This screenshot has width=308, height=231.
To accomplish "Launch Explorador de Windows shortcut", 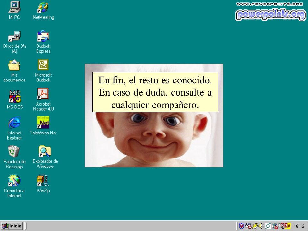I will 45,157.
